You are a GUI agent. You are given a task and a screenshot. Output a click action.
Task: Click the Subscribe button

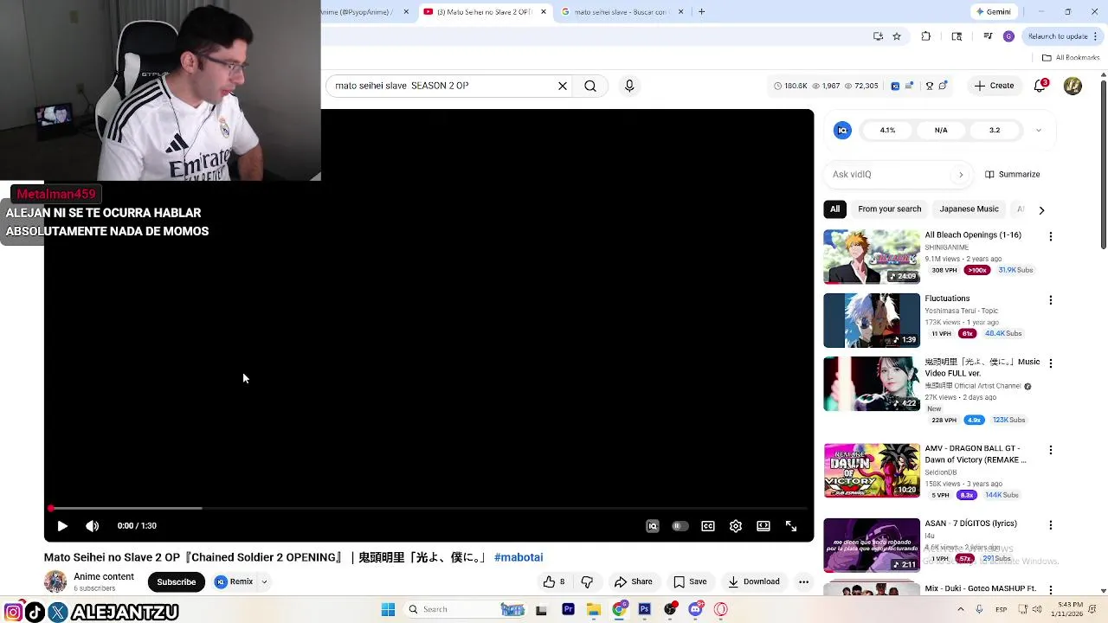point(177,581)
